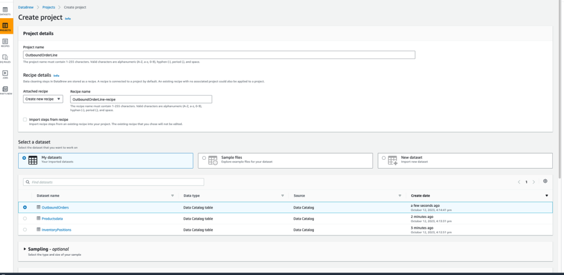Select the Productsdata row radio button
Image resolution: width=564 pixels, height=275 pixels.
[25, 218]
